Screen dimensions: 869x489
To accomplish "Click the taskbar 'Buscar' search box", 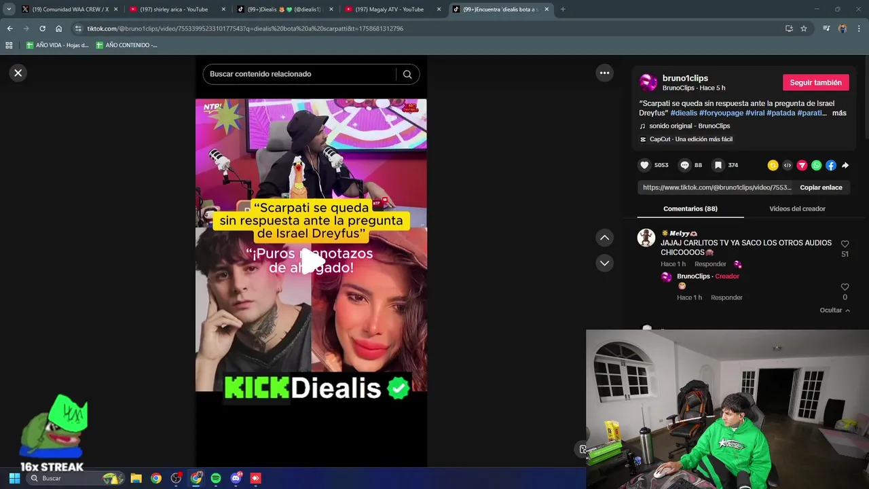I will (75, 478).
